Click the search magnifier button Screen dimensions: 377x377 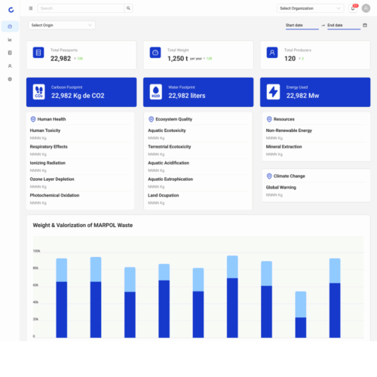coord(128,8)
